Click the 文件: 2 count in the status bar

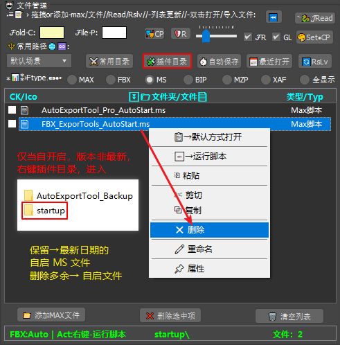[x=287, y=335]
